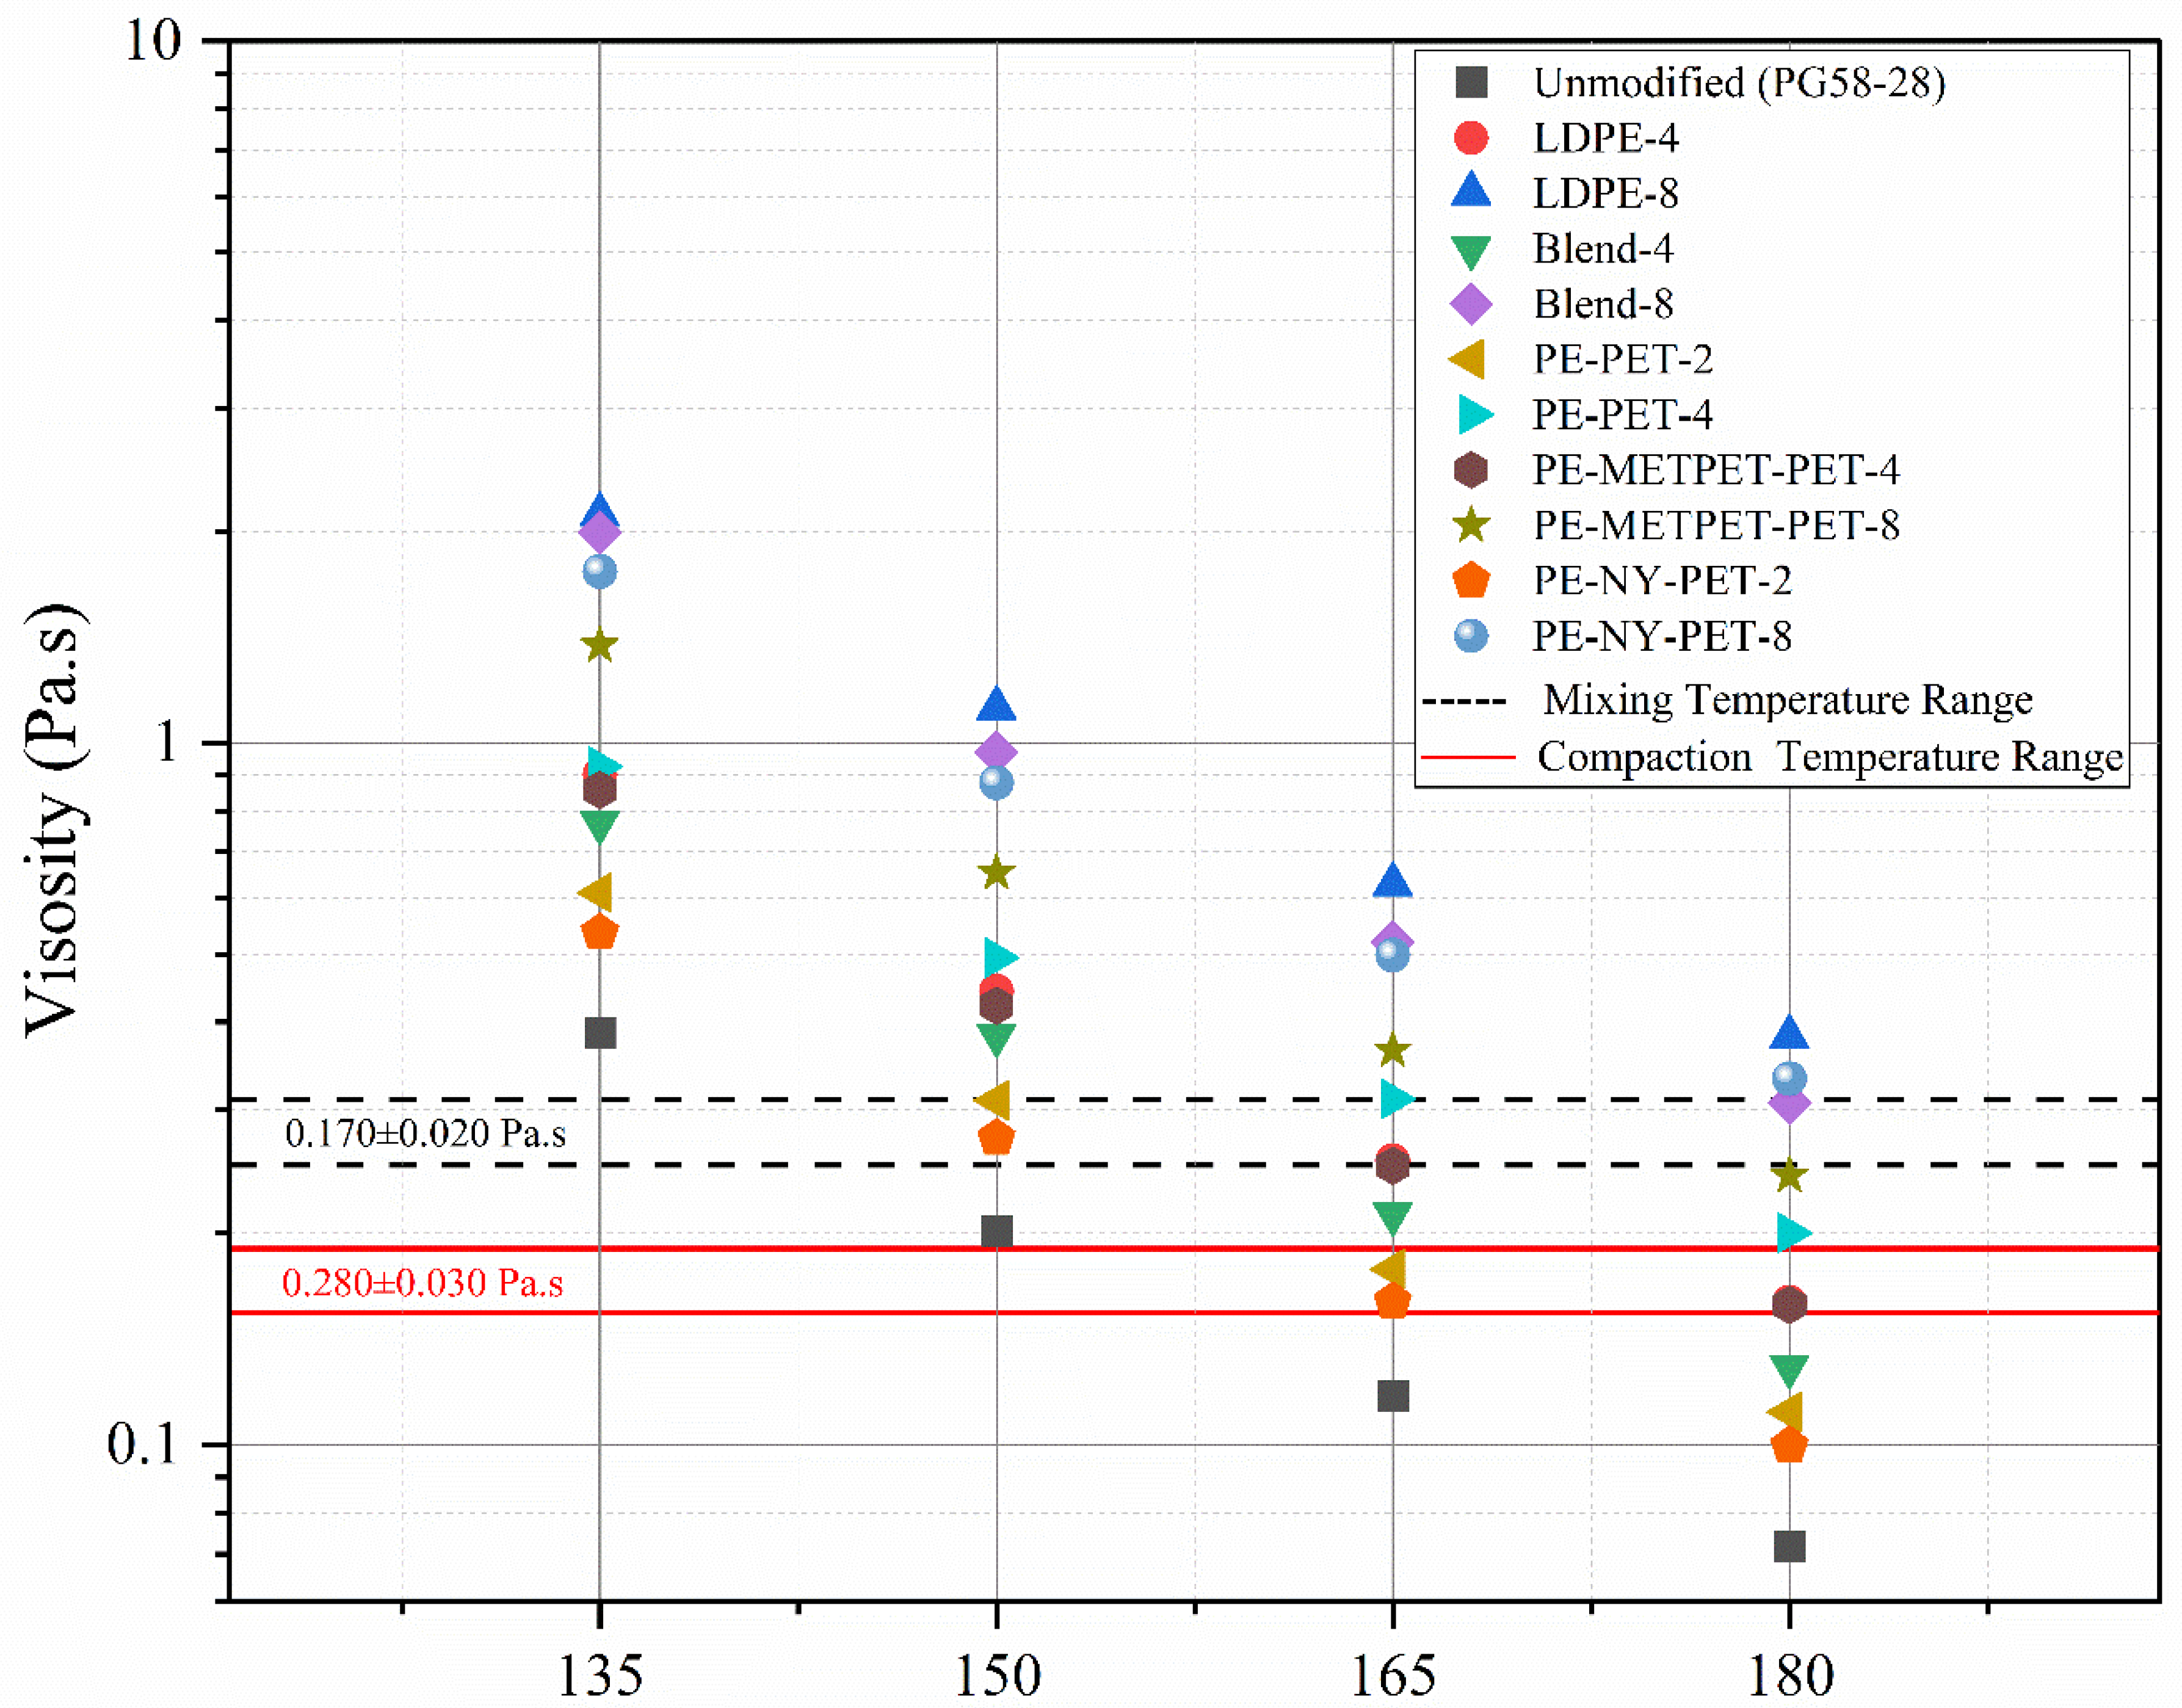Click the PE-NY-PET-2 orange pentagon legend icon
Viewport: 2182px width, 1708px height.
click(x=1471, y=580)
